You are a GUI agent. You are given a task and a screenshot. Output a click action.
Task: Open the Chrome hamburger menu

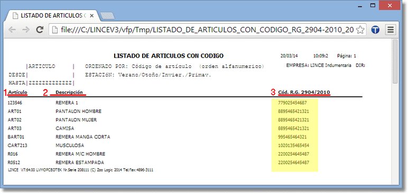point(391,30)
